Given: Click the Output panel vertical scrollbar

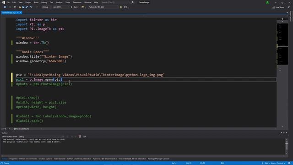Looking at the screenshot, I should 287,147.
